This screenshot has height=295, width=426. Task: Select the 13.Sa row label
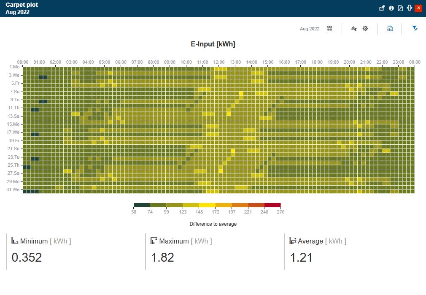13,116
